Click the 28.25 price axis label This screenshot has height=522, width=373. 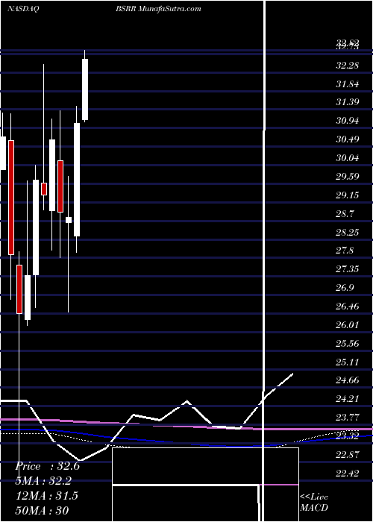point(347,232)
